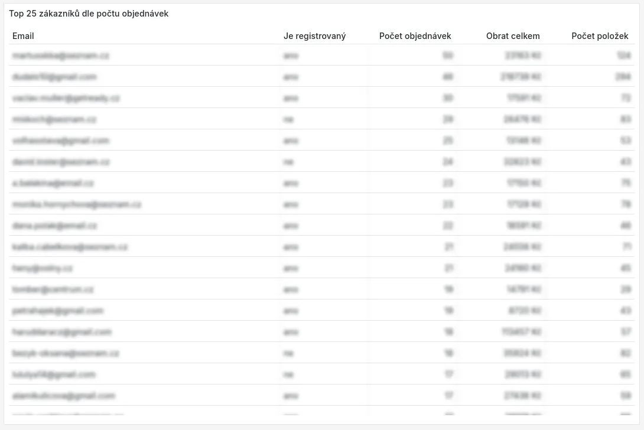Click the email ending in volny.cz

(42, 268)
